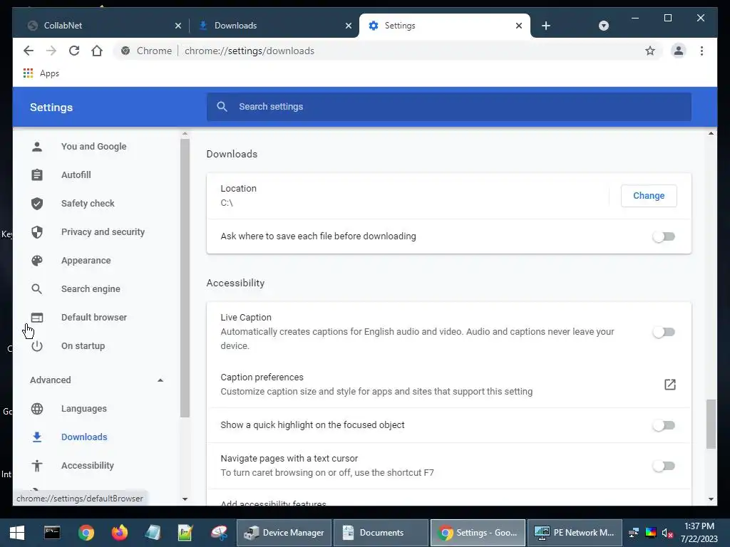The image size is (730, 547).
Task: Click the sidebar scroll down arrow
Action: tap(185, 499)
